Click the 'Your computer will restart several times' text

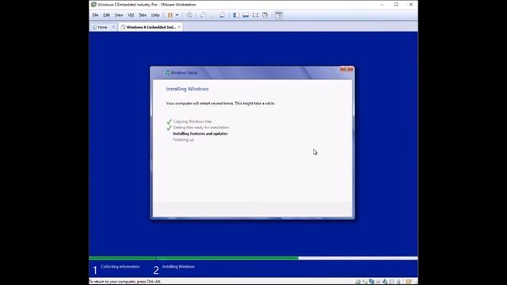pyautogui.click(x=220, y=104)
